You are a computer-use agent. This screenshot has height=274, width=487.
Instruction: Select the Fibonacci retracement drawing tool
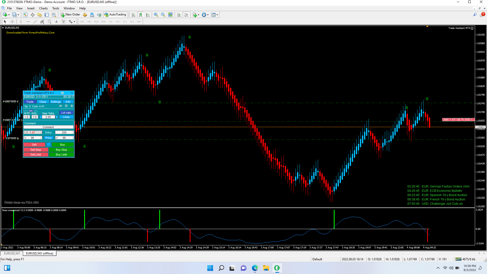click(x=49, y=22)
